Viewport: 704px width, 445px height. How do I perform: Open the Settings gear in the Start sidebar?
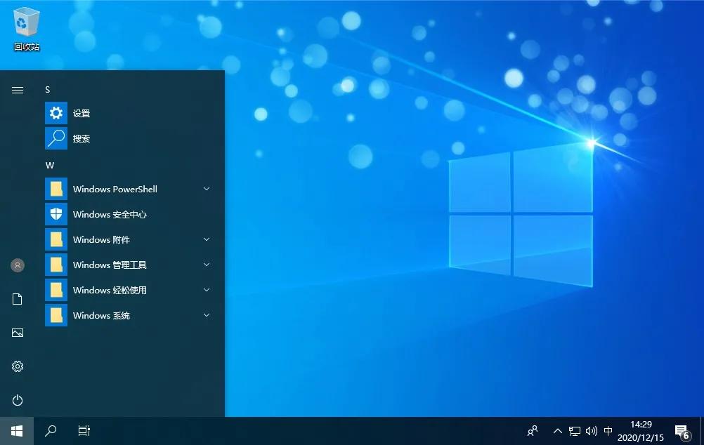(17, 366)
